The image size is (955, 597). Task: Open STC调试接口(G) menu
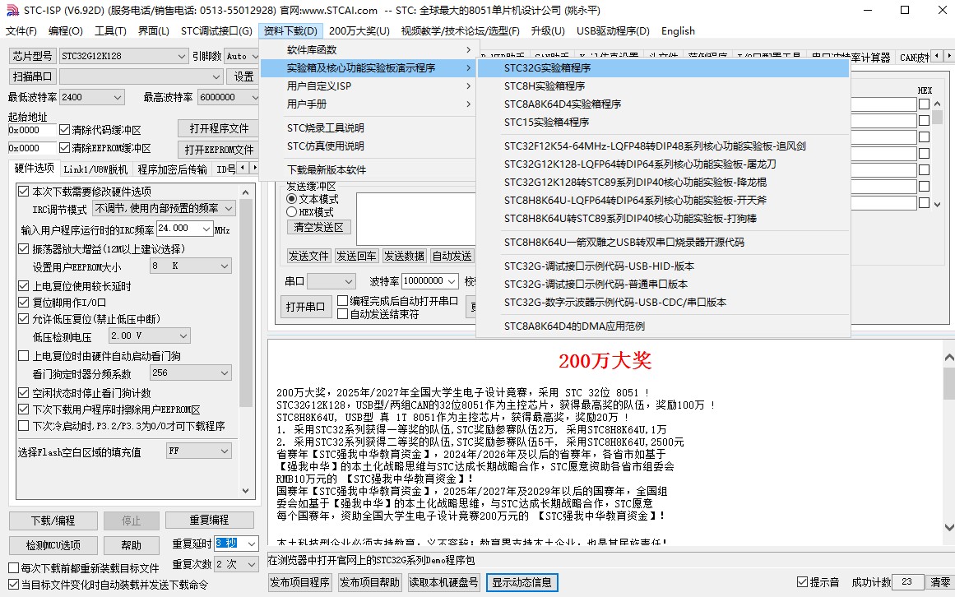point(216,31)
